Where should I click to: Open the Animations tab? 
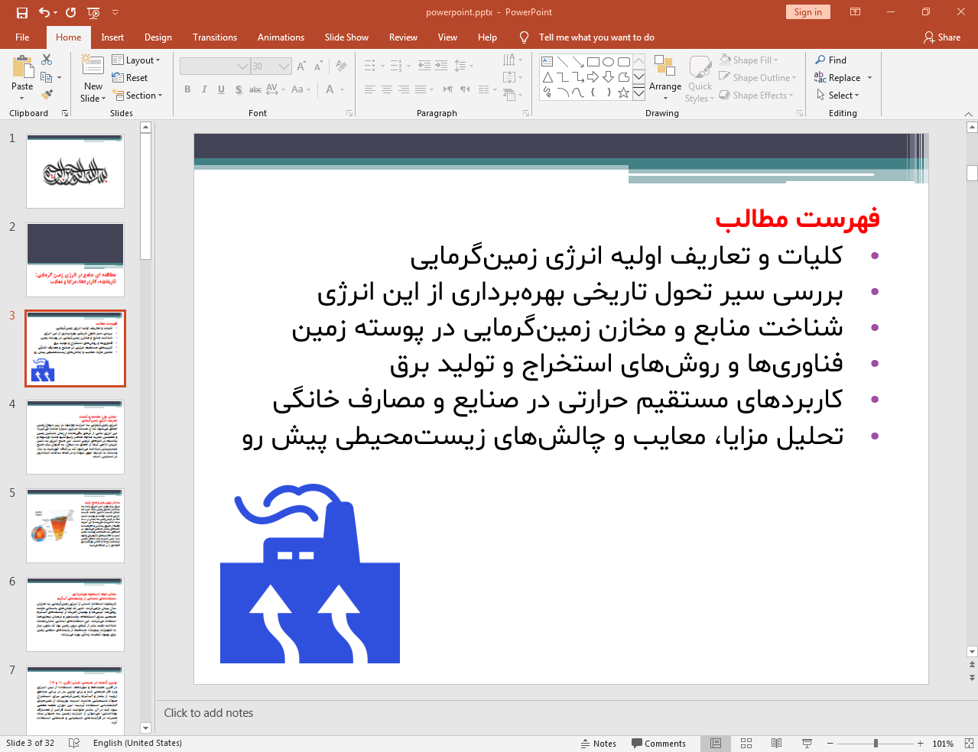click(281, 37)
